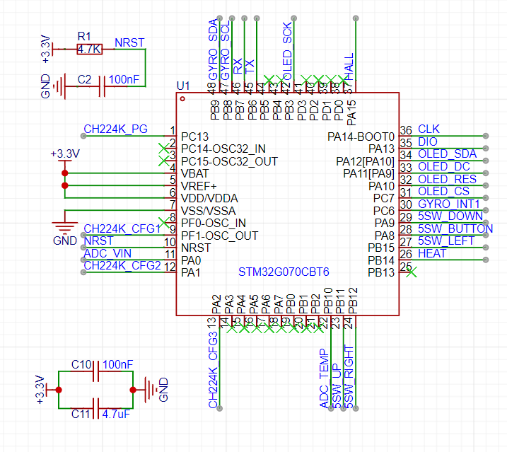Click the no-connect X on pin 2
Image resolution: width=507 pixels, height=452 pixels.
[x=164, y=149]
